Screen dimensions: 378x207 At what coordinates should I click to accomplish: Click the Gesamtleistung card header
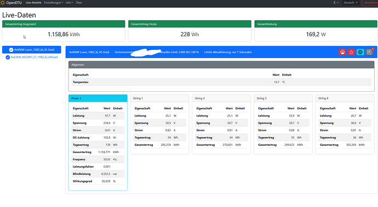click(316, 24)
